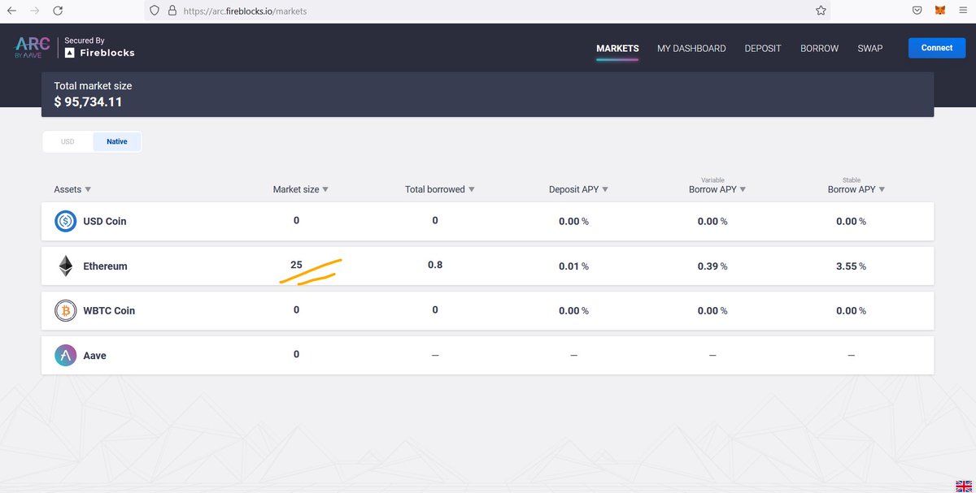Open the Ethereum market row
The width and height of the screenshot is (976, 493).
click(488, 266)
